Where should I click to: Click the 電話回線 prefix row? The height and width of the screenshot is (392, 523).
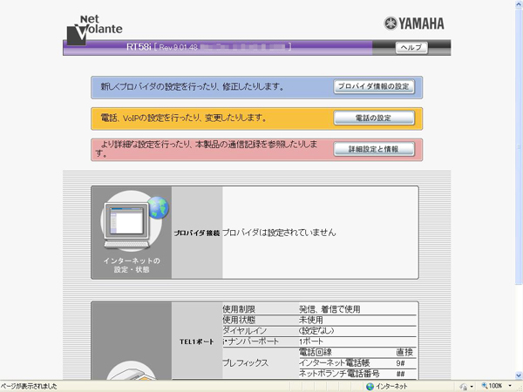pos(357,352)
